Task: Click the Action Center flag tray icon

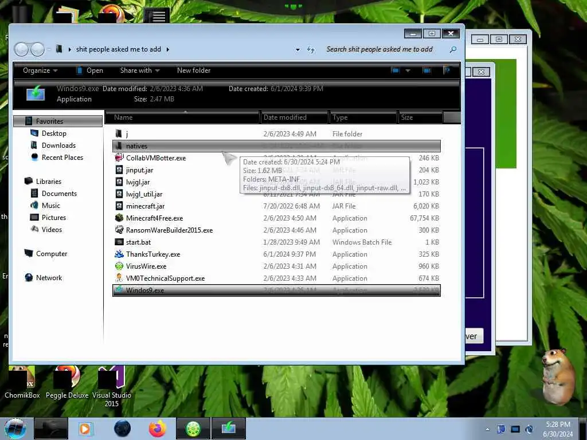Action: point(501,429)
